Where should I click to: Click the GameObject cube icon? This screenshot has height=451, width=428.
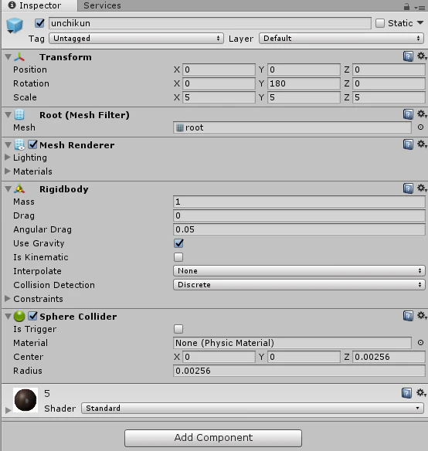[x=15, y=25]
